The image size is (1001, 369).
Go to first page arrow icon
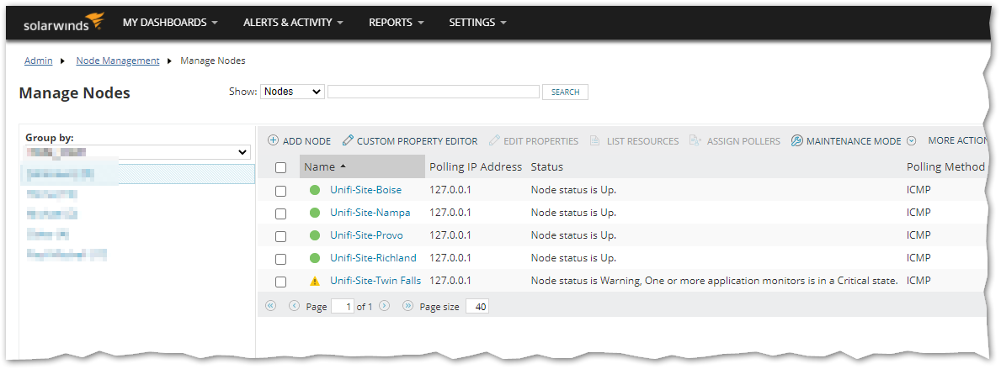pyautogui.click(x=270, y=306)
